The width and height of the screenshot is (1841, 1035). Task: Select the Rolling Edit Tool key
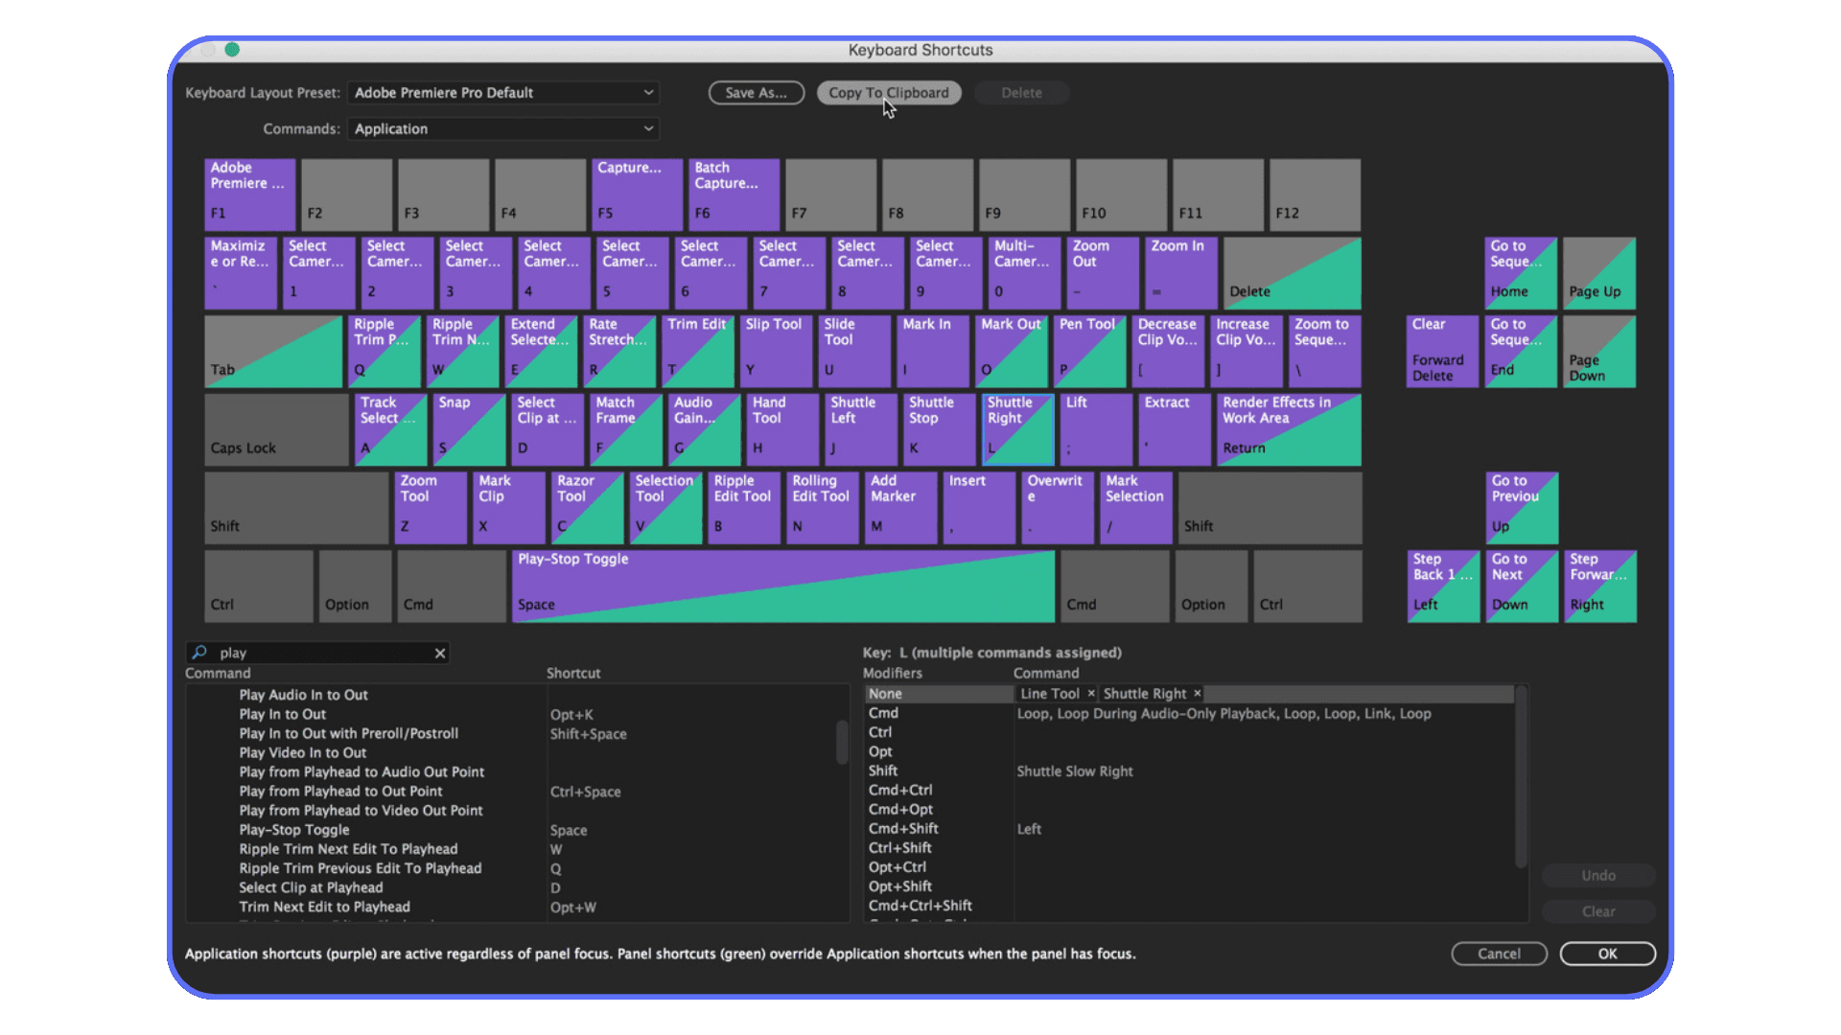[x=821, y=507]
